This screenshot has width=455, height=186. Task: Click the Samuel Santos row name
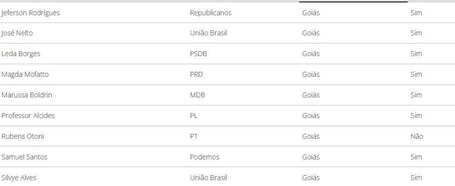tap(24, 157)
